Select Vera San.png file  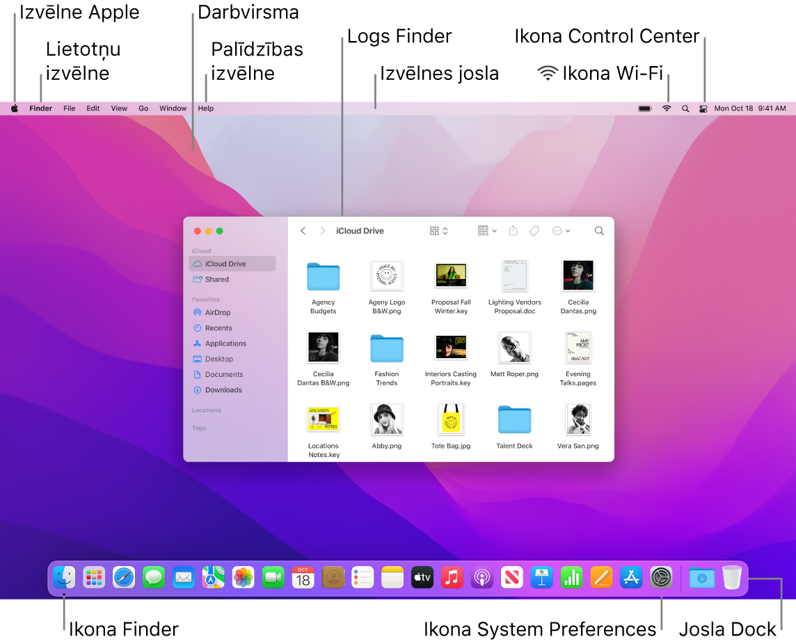tap(578, 427)
